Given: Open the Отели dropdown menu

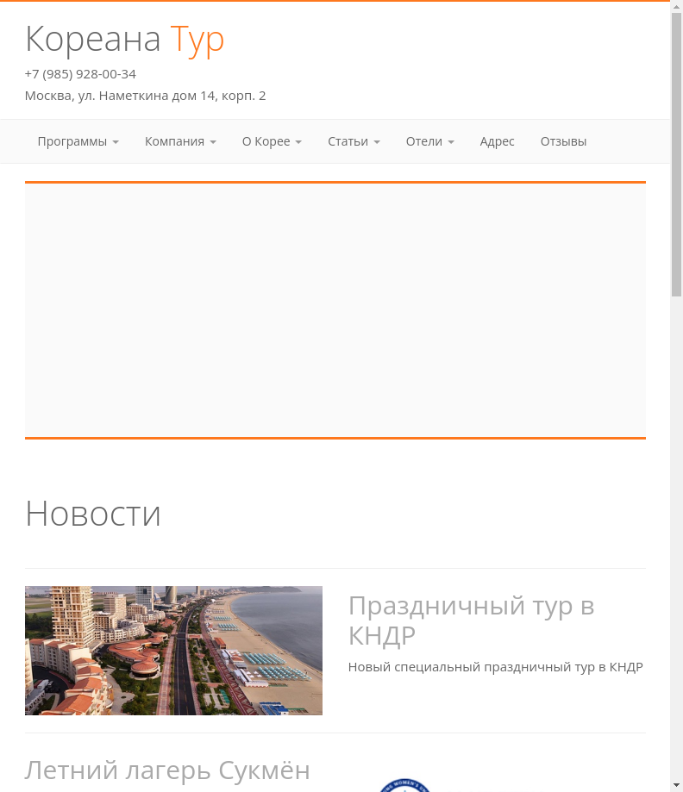Looking at the screenshot, I should (430, 141).
